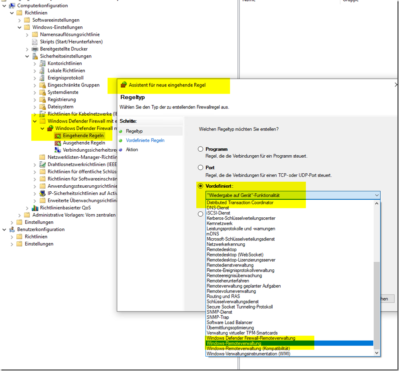
Task: Select Eingehende Regeln tree item
Action: 83,136
